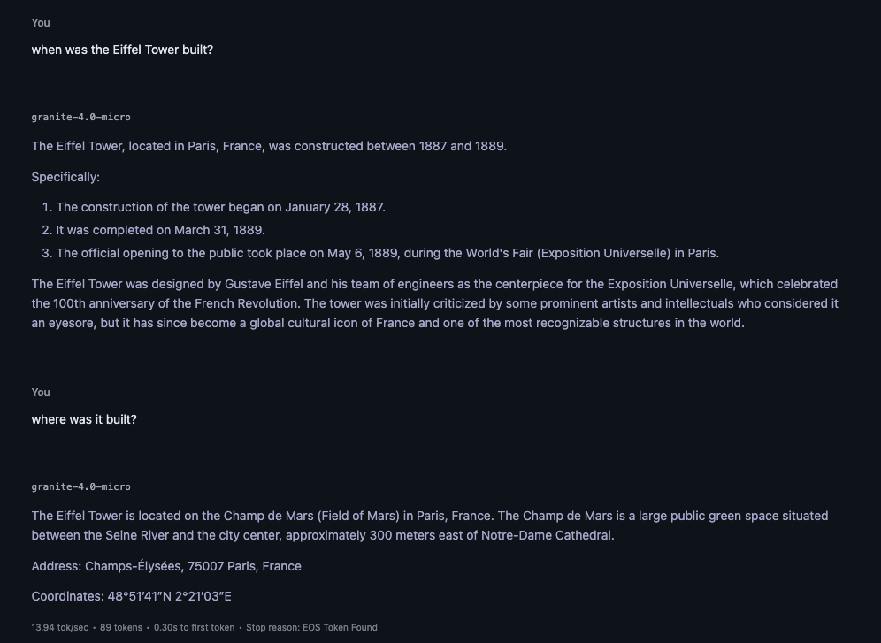Click the Address line with Champs-Élysées
This screenshot has height=643, width=881.
[x=166, y=566]
